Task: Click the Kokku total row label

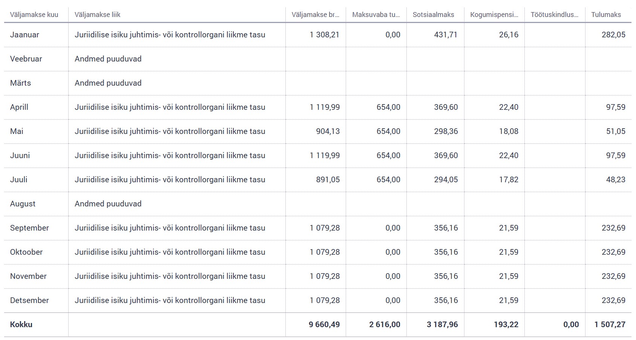Action: click(x=21, y=325)
